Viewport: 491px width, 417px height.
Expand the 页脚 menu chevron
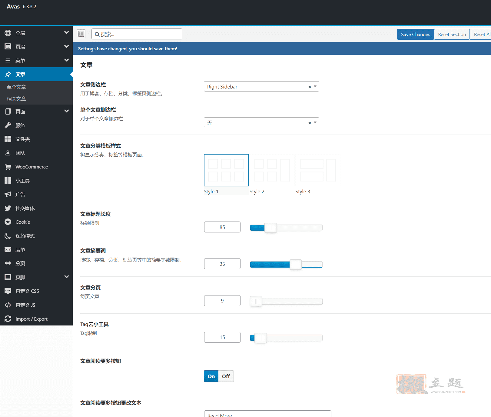(x=67, y=277)
